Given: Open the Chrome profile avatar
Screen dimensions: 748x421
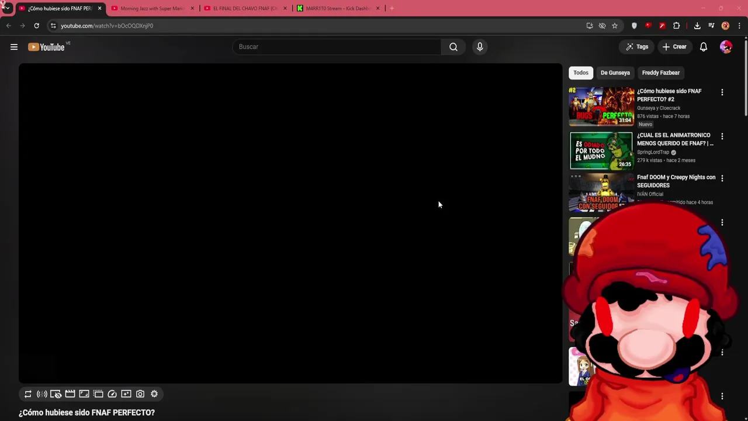Looking at the screenshot, I should (x=725, y=26).
